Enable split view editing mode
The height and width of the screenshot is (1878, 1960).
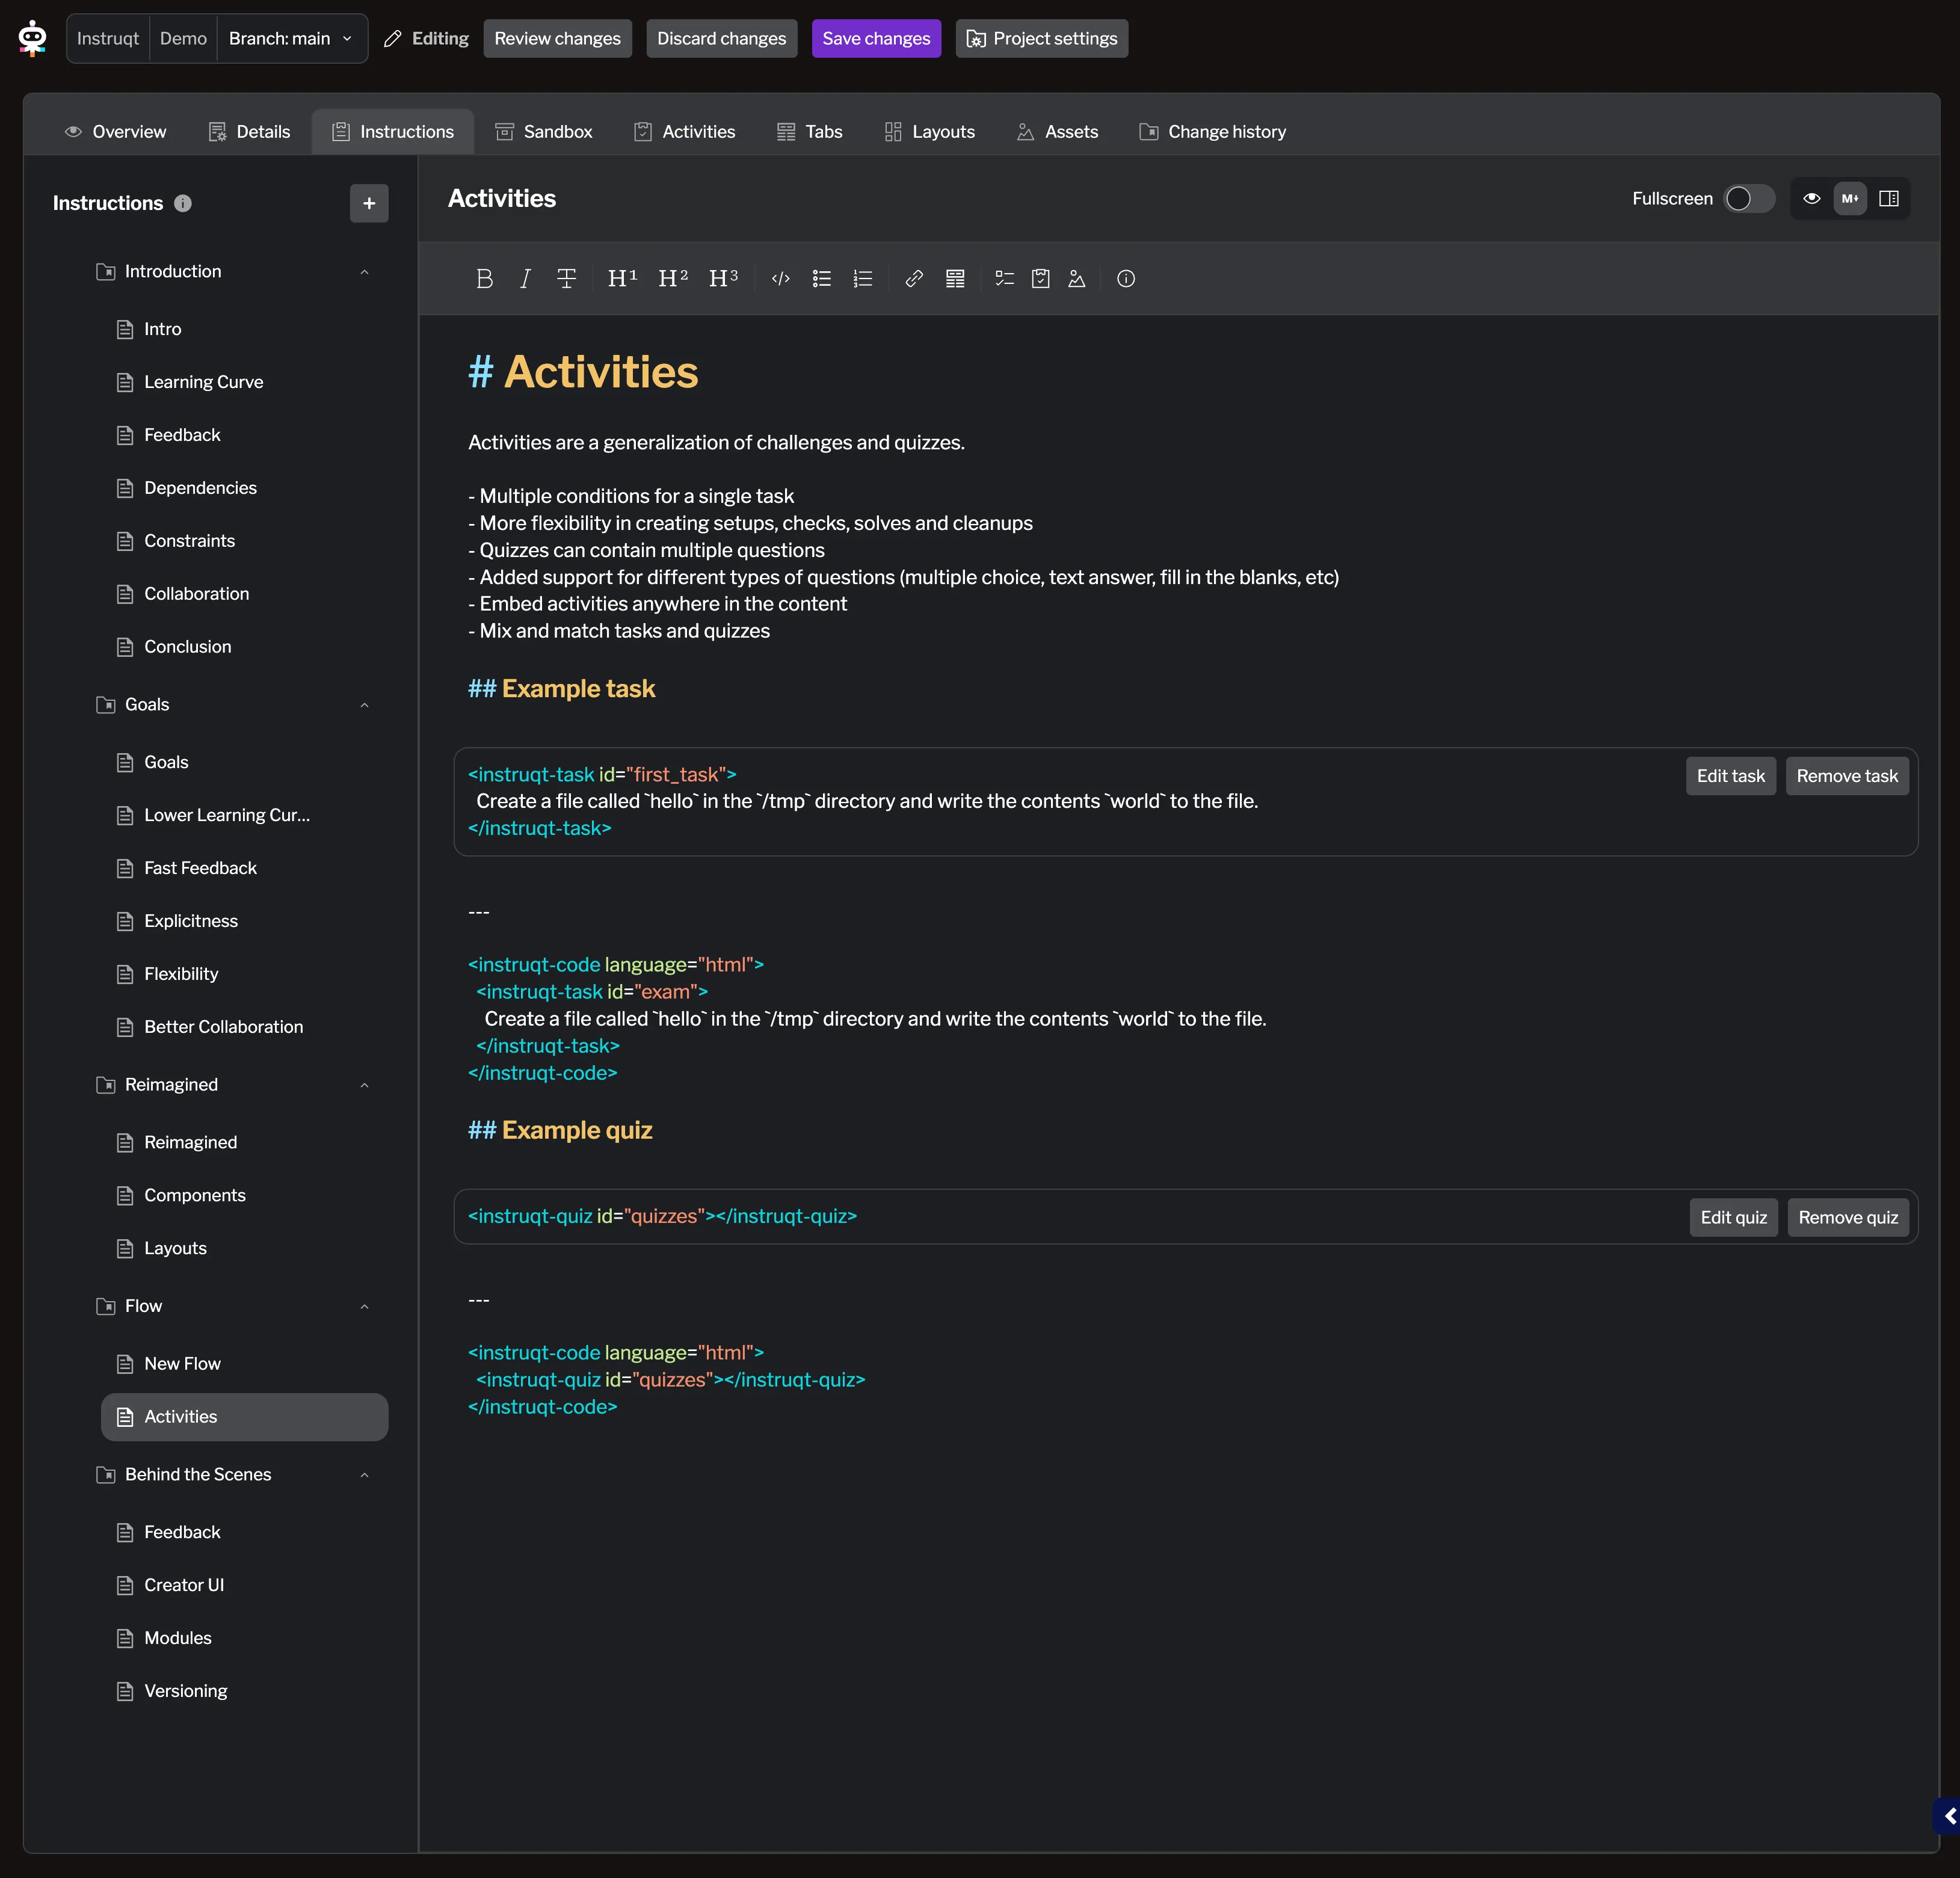point(1889,198)
